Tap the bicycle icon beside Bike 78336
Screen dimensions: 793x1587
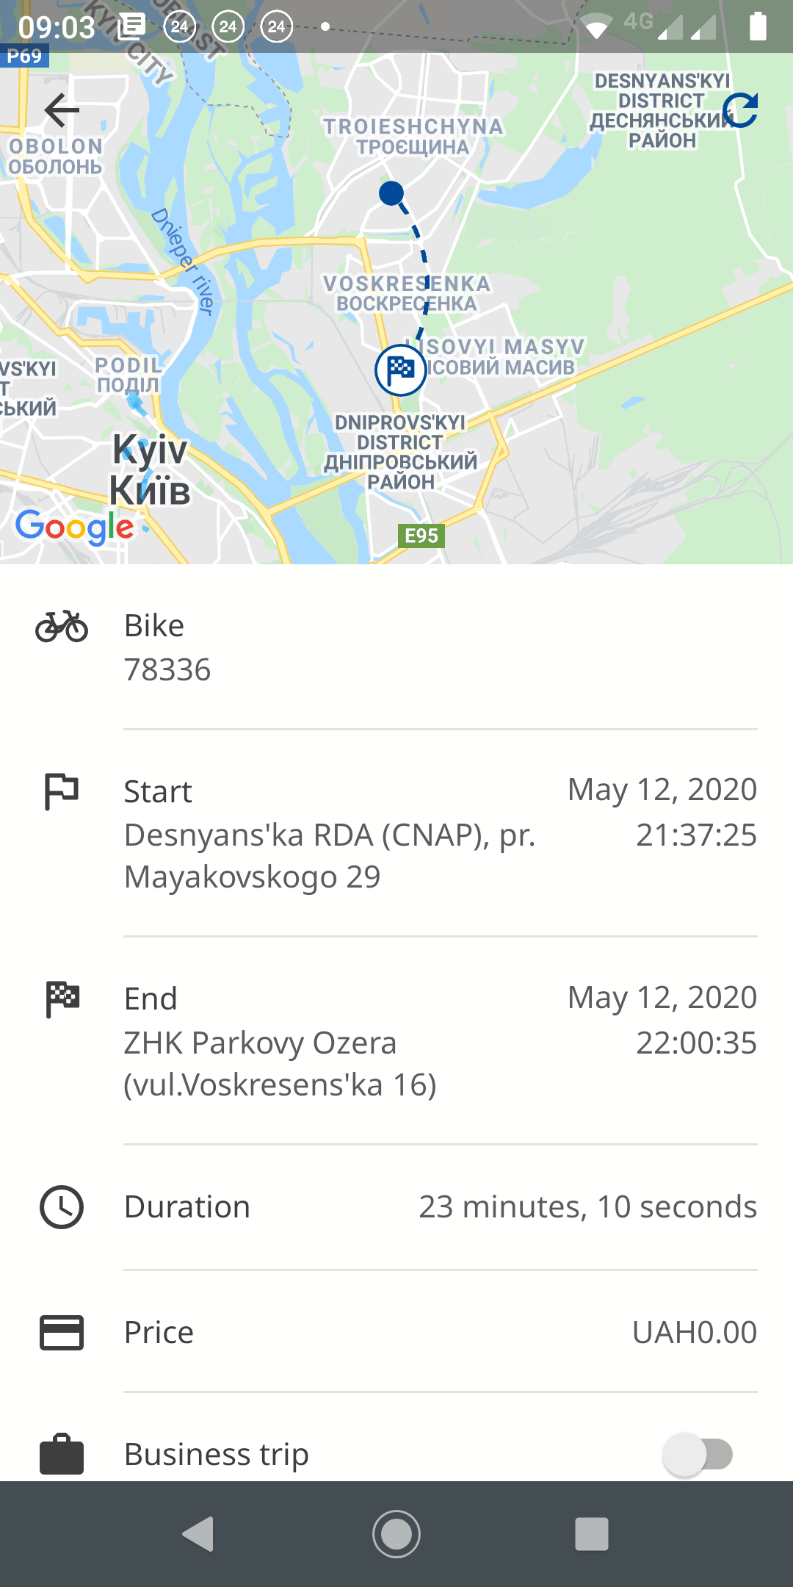point(62,627)
